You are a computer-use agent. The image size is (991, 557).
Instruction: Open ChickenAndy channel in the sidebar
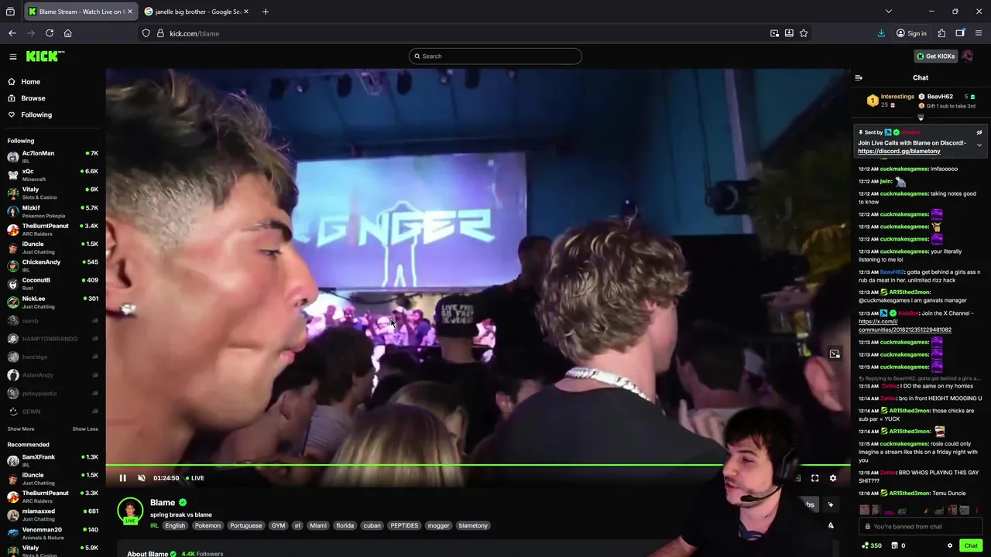(53, 265)
